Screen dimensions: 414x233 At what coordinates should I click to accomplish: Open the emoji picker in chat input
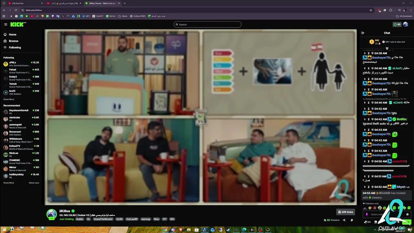coord(407,214)
